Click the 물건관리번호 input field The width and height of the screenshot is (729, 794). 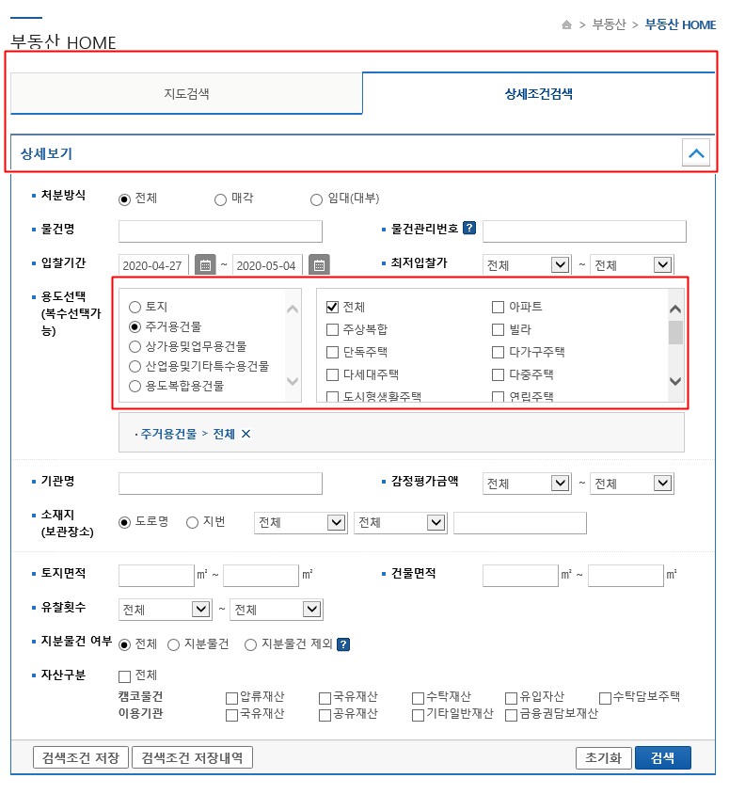coord(584,231)
